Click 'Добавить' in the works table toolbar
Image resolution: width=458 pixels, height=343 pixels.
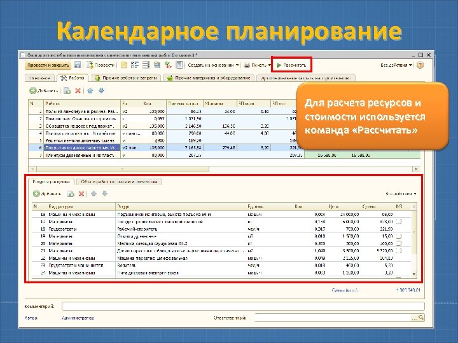tap(44, 91)
